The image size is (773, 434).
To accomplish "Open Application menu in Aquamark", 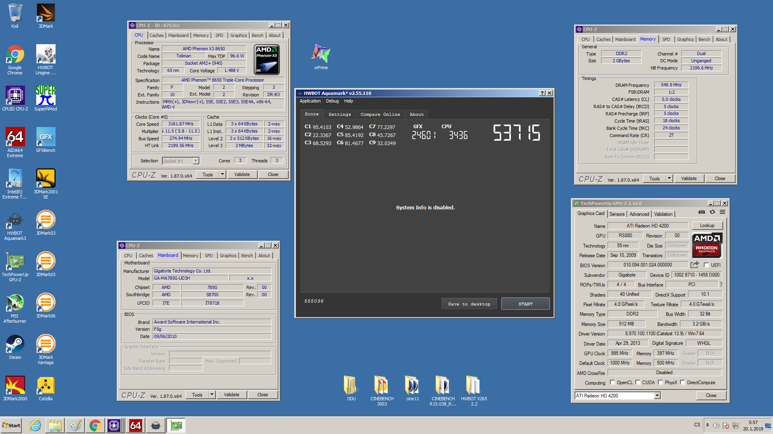I will coord(310,101).
